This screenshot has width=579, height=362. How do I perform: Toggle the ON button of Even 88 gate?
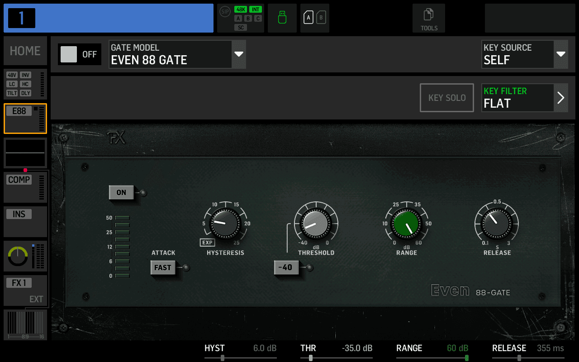pyautogui.click(x=121, y=192)
